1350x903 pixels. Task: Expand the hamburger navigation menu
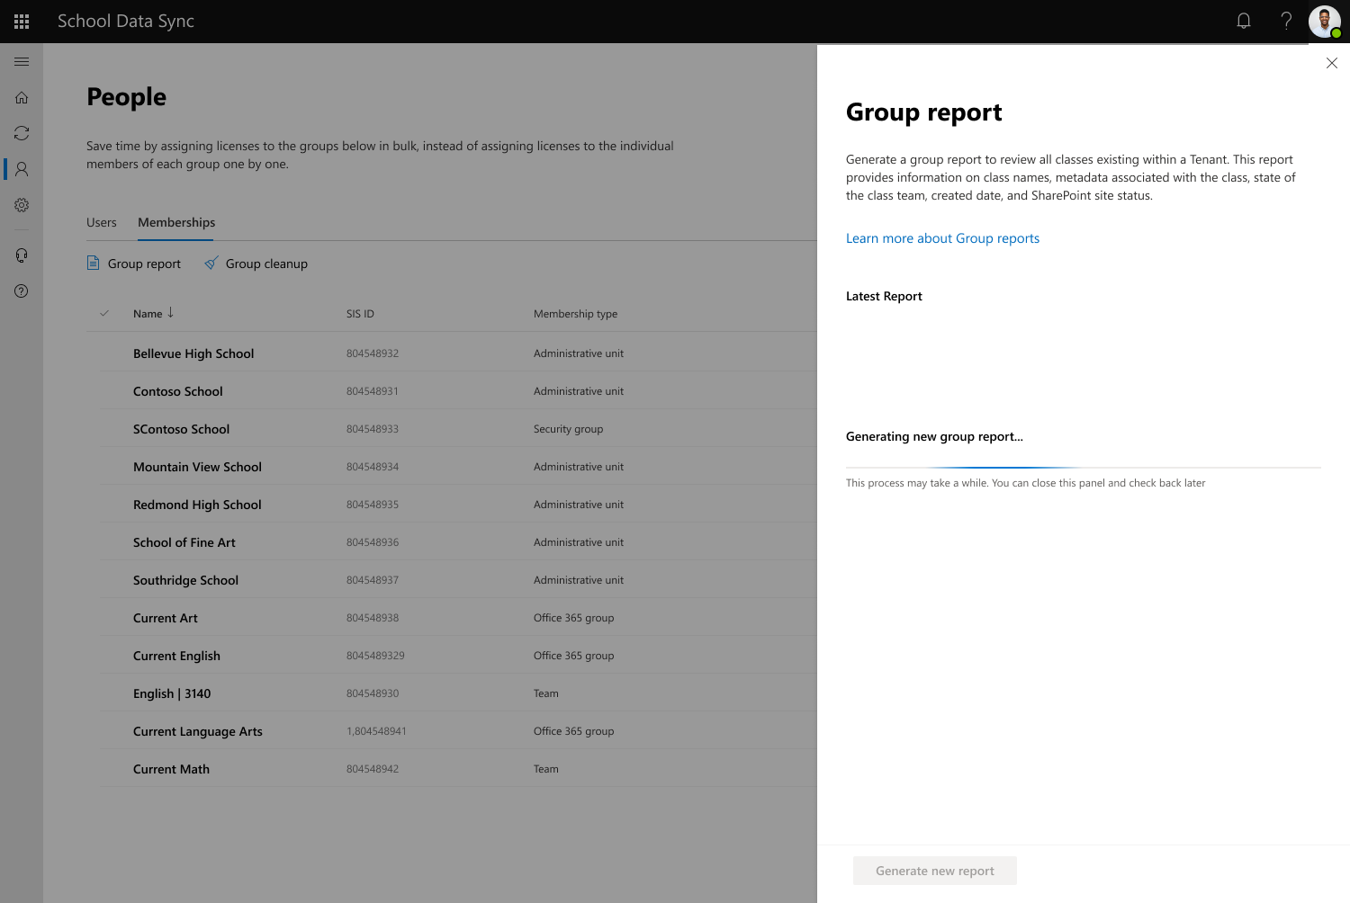pyautogui.click(x=22, y=61)
